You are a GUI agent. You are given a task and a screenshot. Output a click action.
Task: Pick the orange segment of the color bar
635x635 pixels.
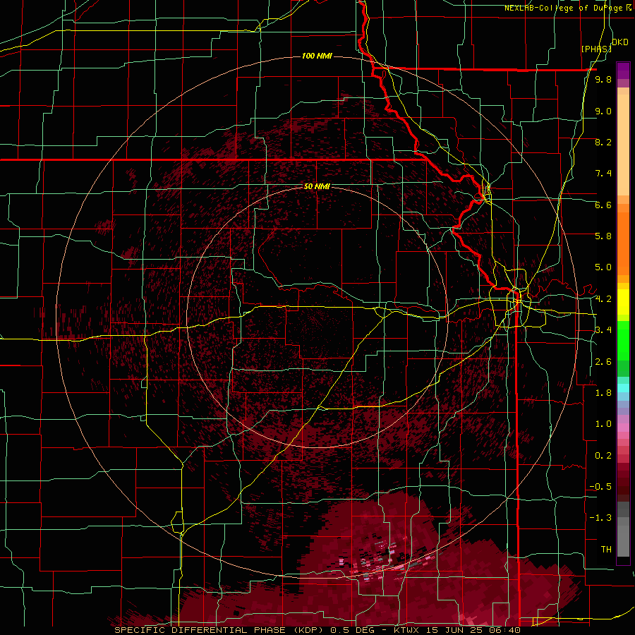pos(623,243)
